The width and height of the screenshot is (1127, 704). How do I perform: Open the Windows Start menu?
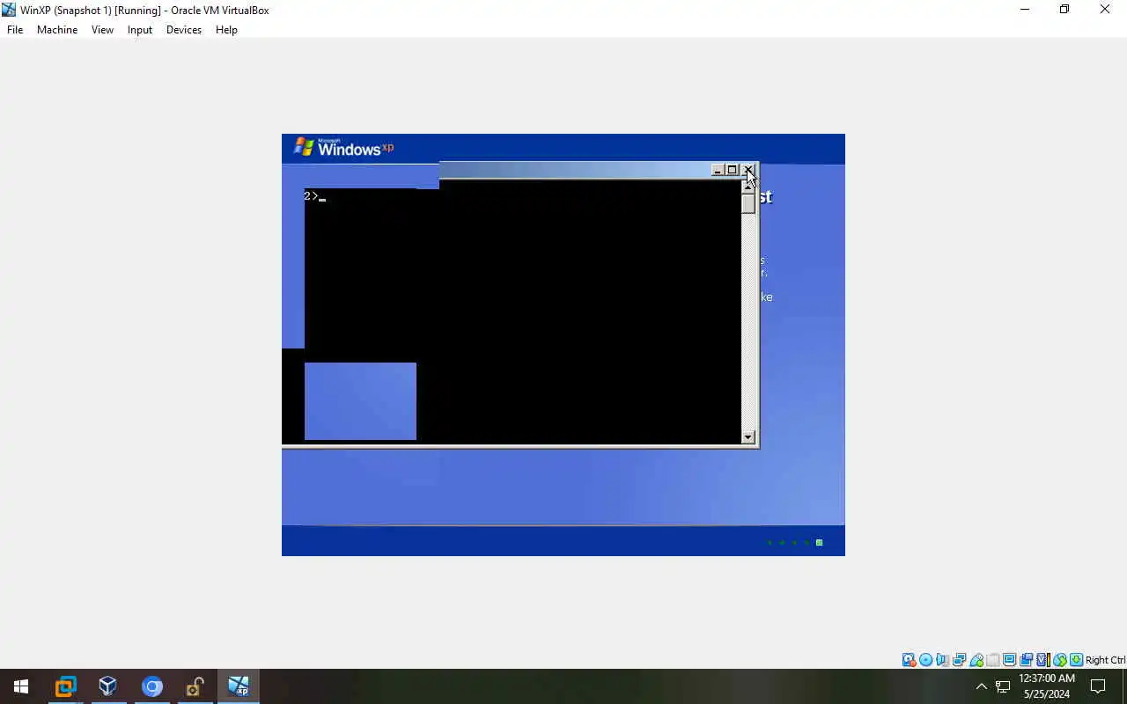[21, 686]
